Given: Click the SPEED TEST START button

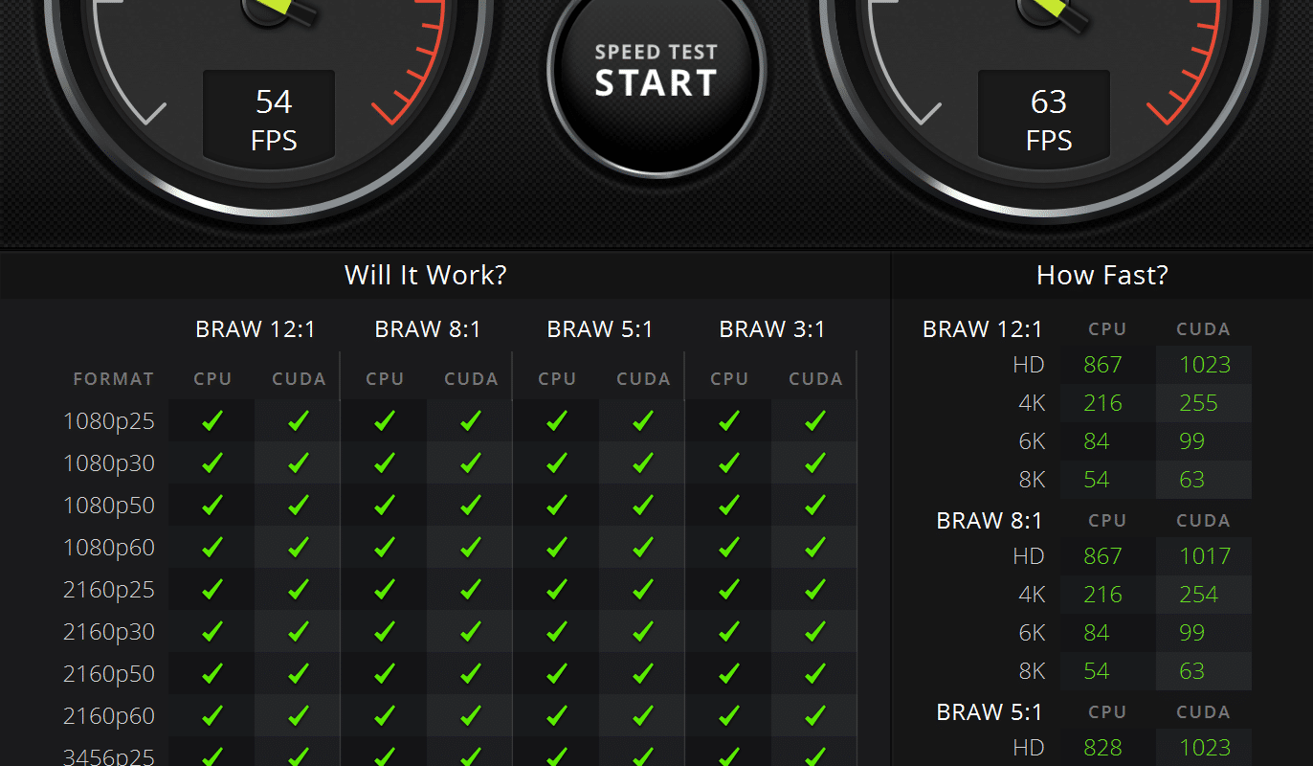Looking at the screenshot, I should (x=656, y=70).
